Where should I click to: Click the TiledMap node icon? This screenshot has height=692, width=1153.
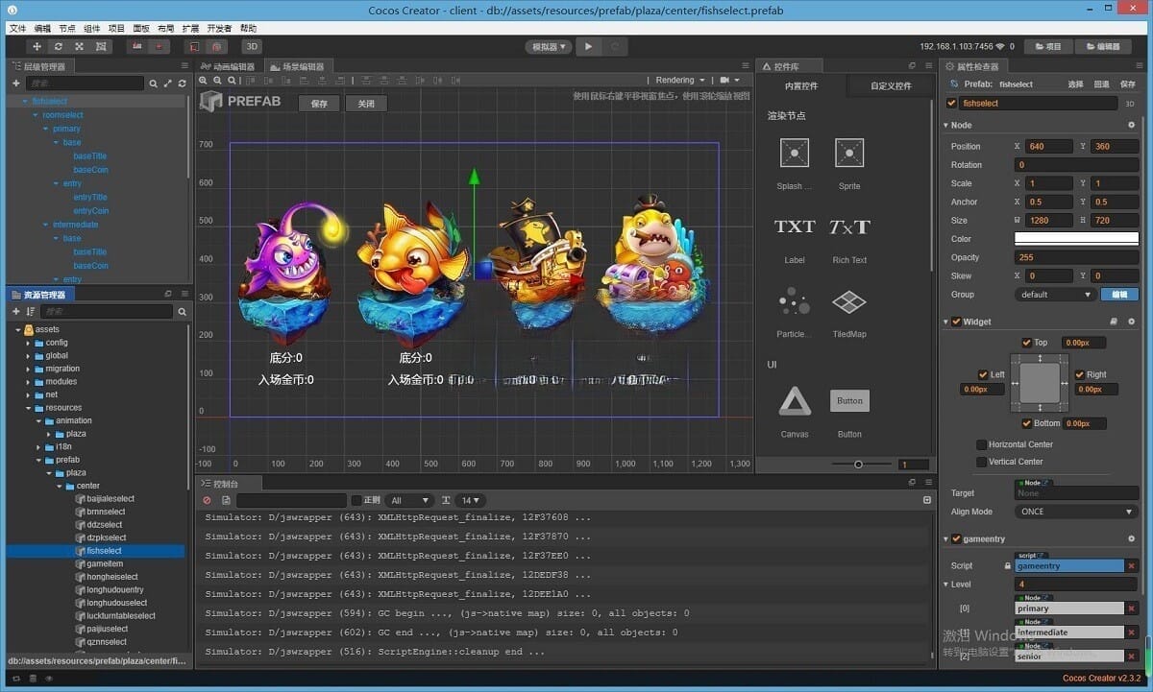(849, 302)
